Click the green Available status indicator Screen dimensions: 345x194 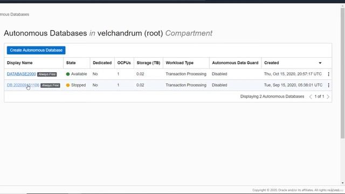click(x=68, y=74)
